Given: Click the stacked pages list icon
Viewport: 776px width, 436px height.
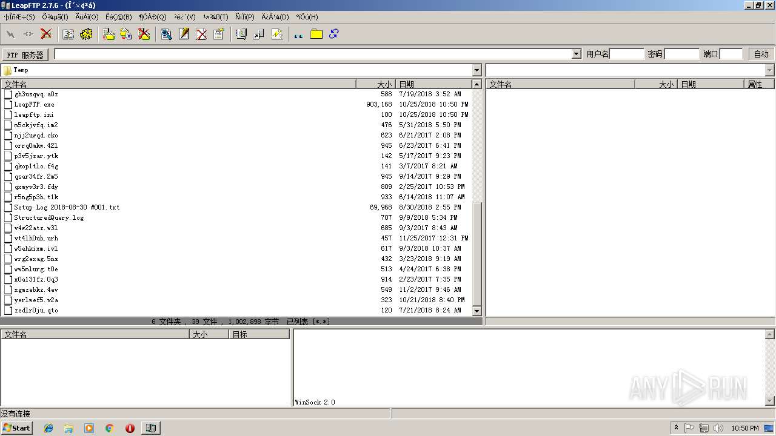Looking at the screenshot, I should point(241,35).
